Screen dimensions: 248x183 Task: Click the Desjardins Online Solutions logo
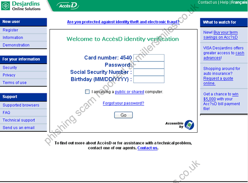(21, 6)
